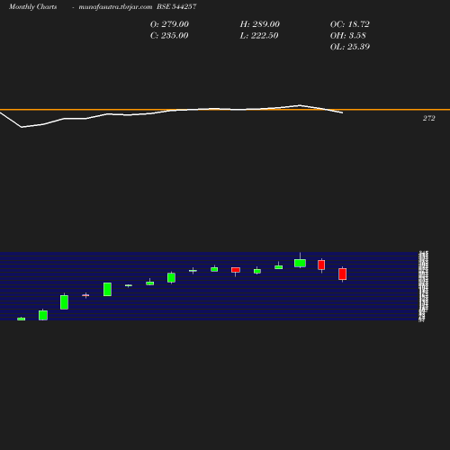
Task: Click the first small green candlestick on the chart
Action: (22, 319)
